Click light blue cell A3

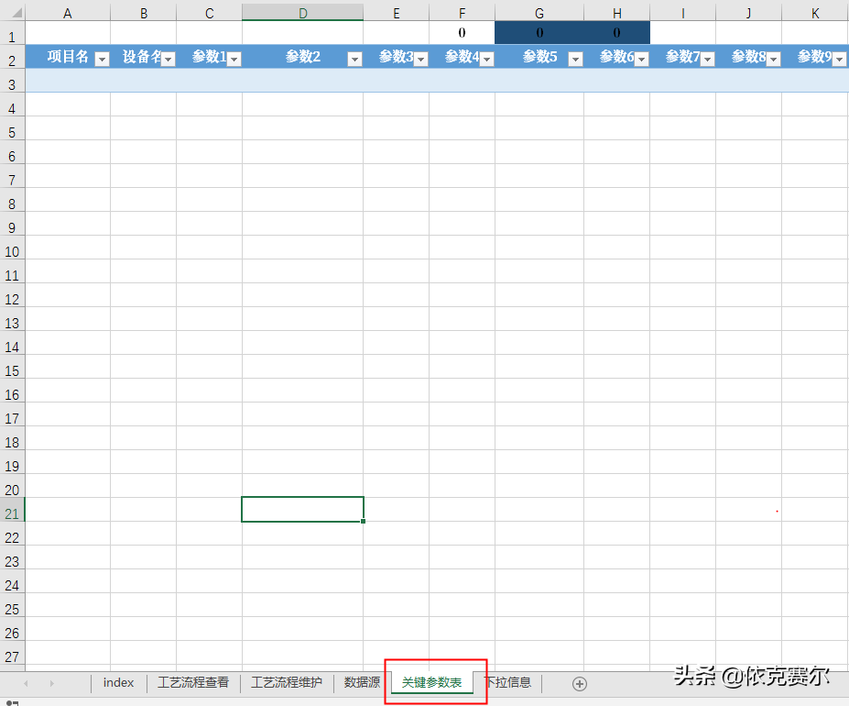tap(68, 81)
